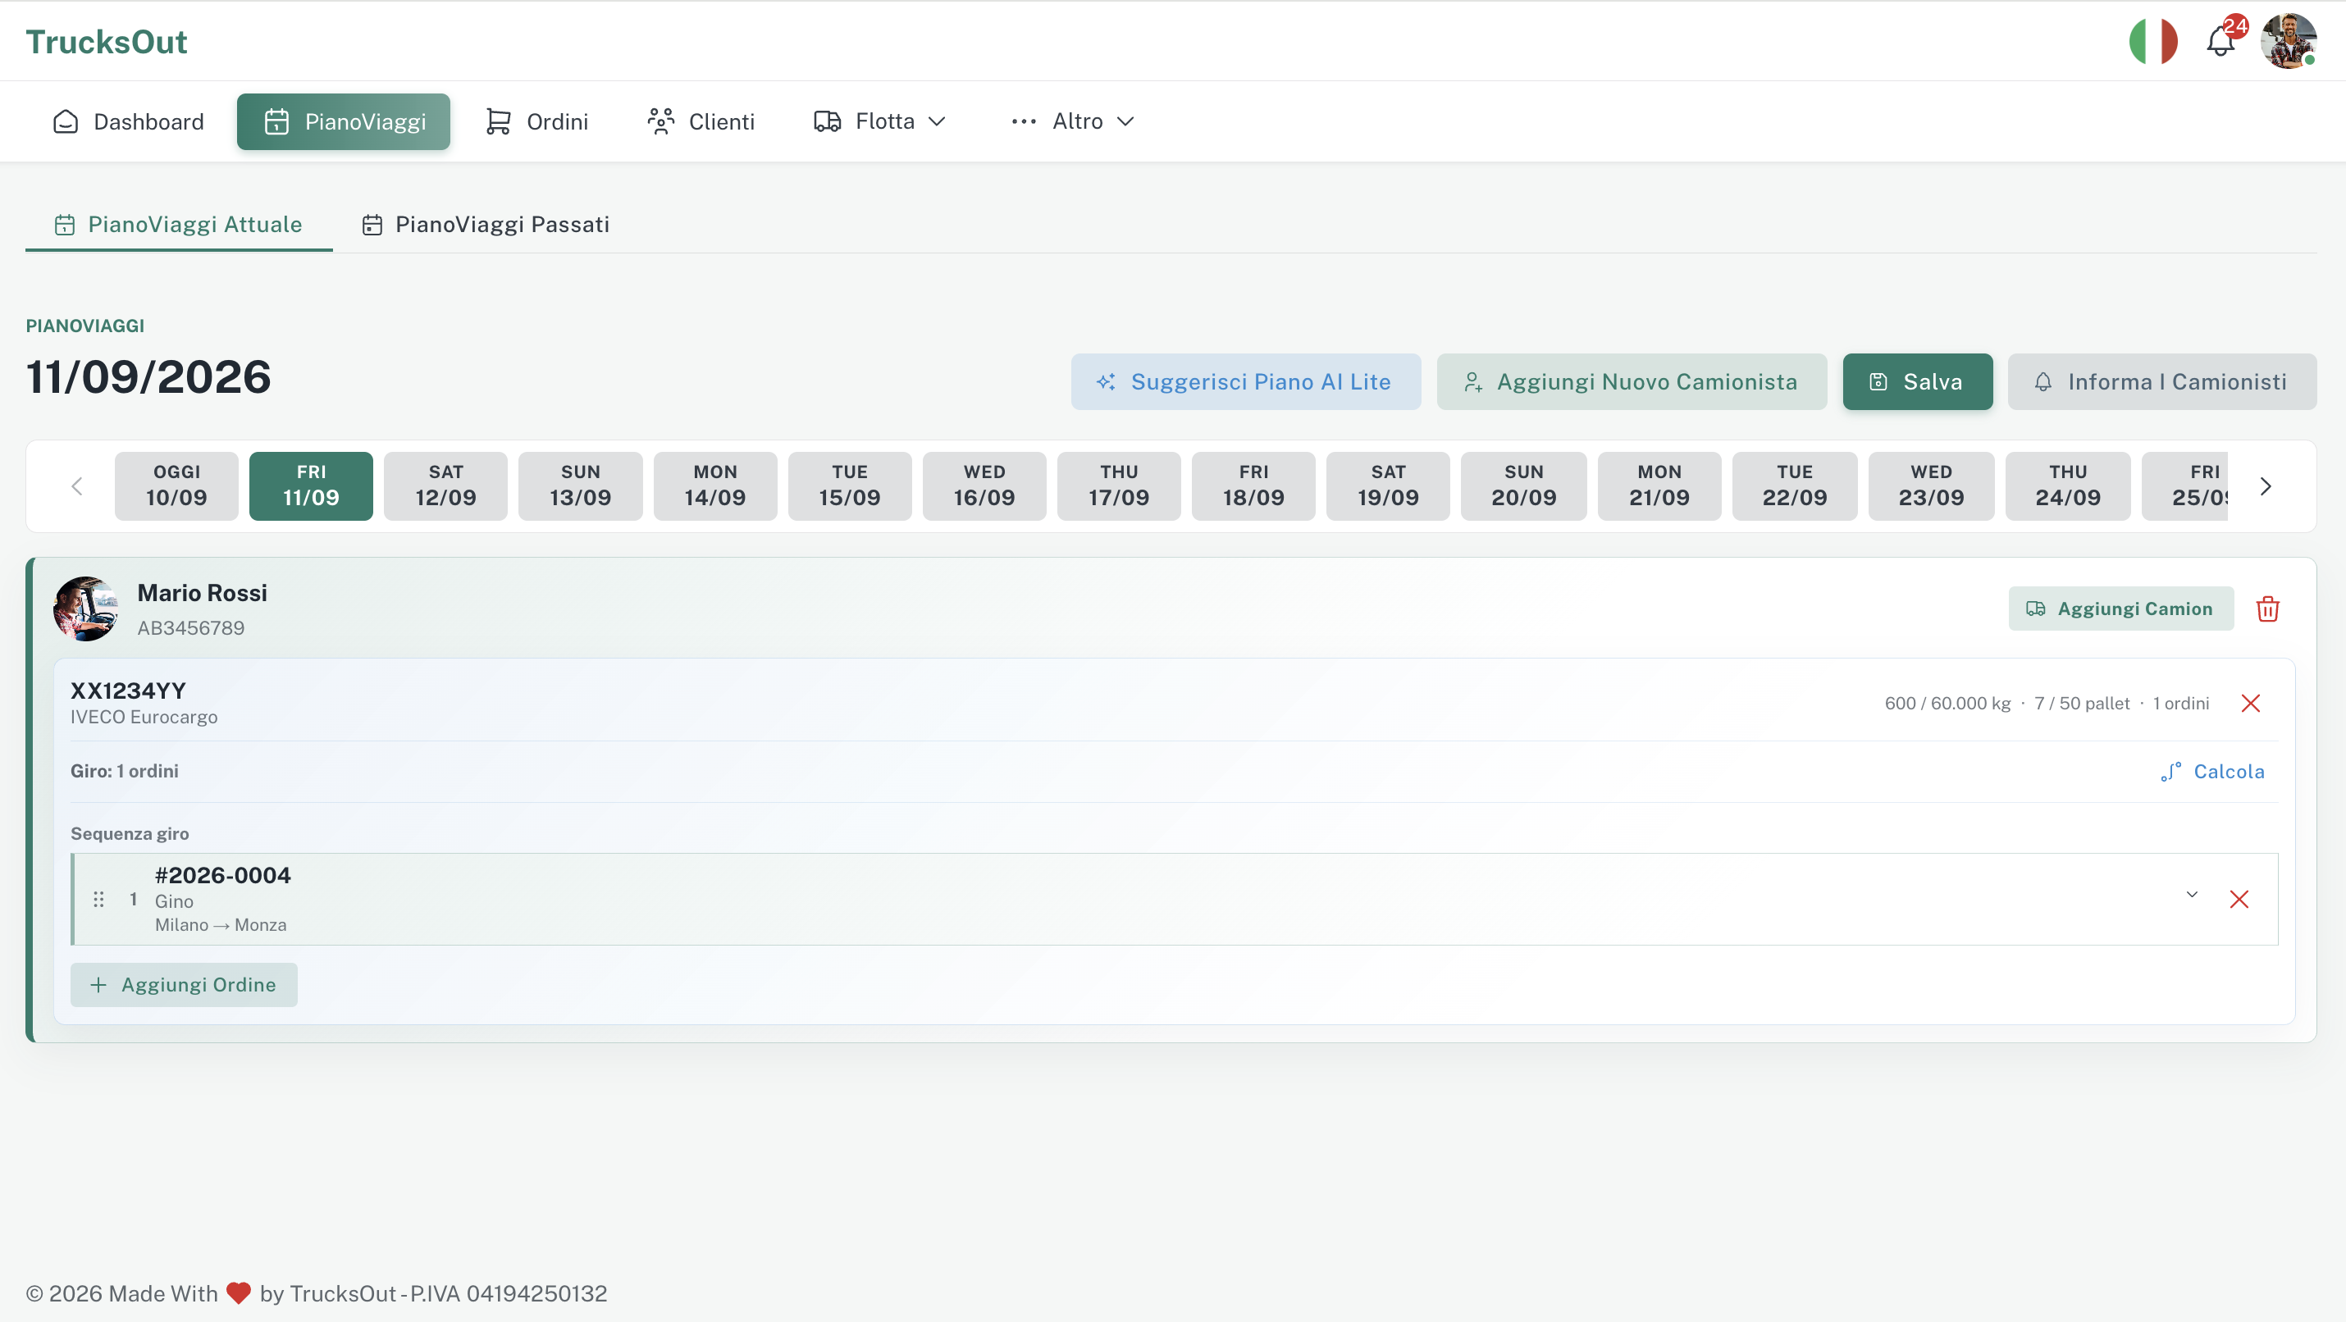
Task: Open the Altro dropdown menu
Action: pyautogui.click(x=1073, y=121)
